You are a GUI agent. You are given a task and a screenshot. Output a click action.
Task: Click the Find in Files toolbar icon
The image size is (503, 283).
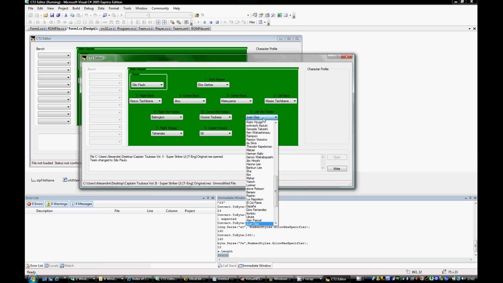[196, 15]
